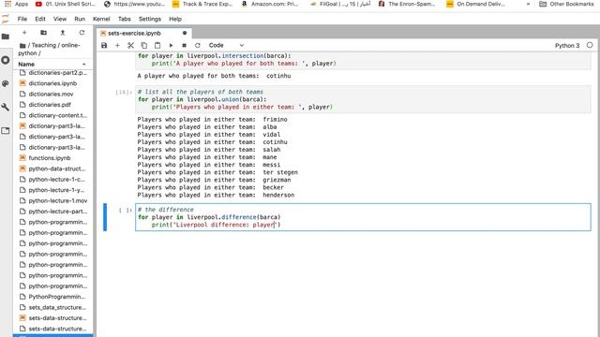Viewport: 600px width, 337px height.
Task: Click the kernel status circle indicator
Action: pos(590,45)
